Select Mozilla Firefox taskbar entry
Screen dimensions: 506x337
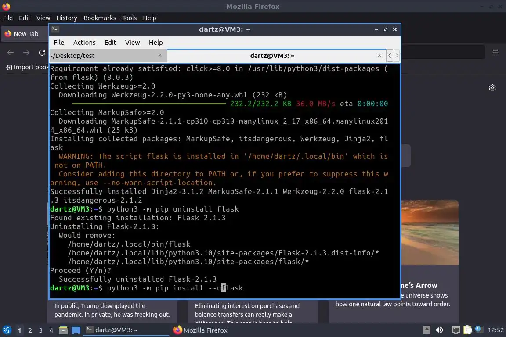pos(200,330)
